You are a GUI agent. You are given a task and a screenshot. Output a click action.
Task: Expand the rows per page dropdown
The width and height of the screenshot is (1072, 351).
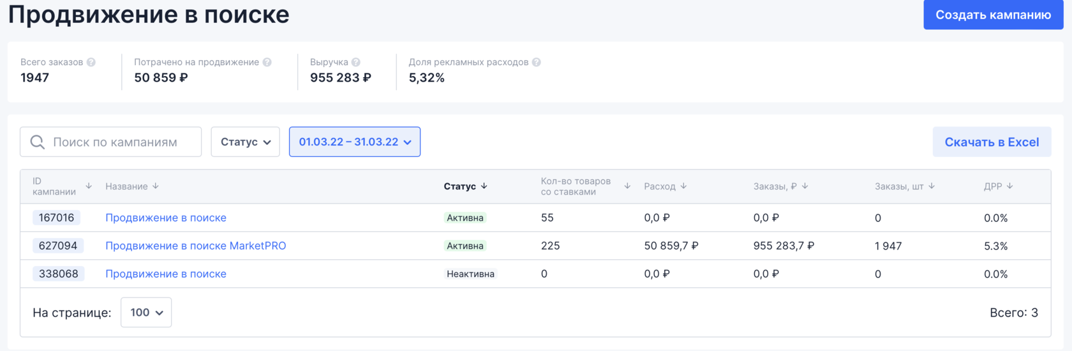point(146,312)
